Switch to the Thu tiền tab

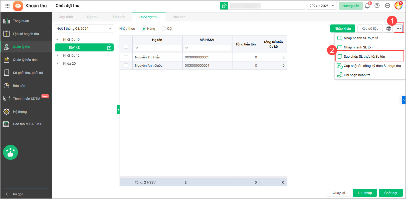coord(119,17)
